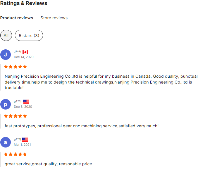Click the Ratings & Reviews heading
Image resolution: width=217 pixels, height=170 pixels.
pyautogui.click(x=24, y=3)
